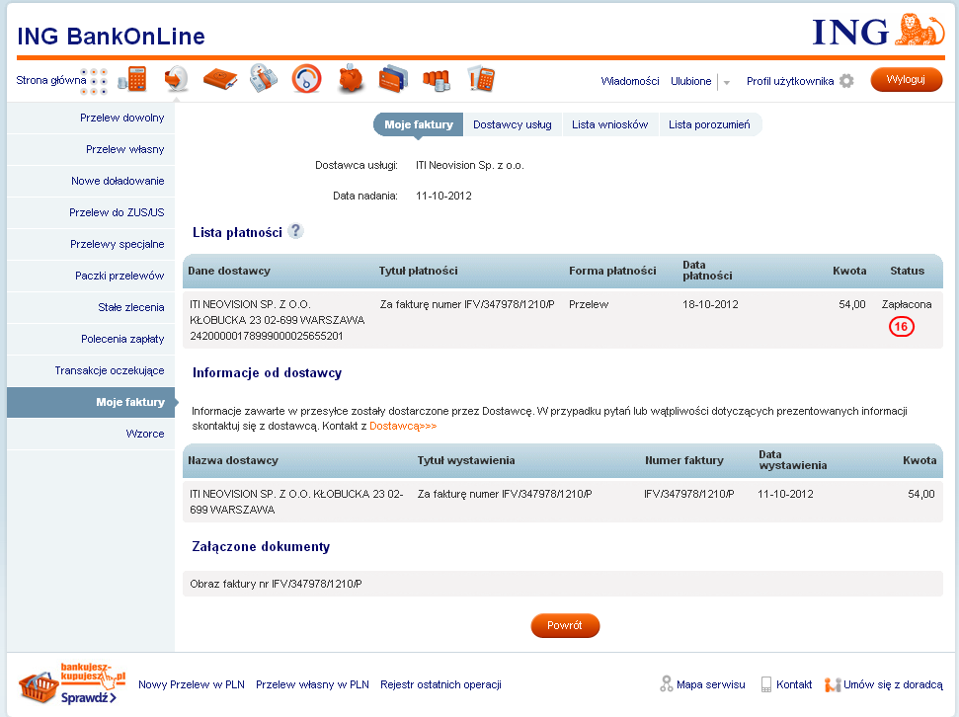This screenshot has height=717, width=959.
Task: Open Przelewy specjalne in sidebar
Action: 91,244
